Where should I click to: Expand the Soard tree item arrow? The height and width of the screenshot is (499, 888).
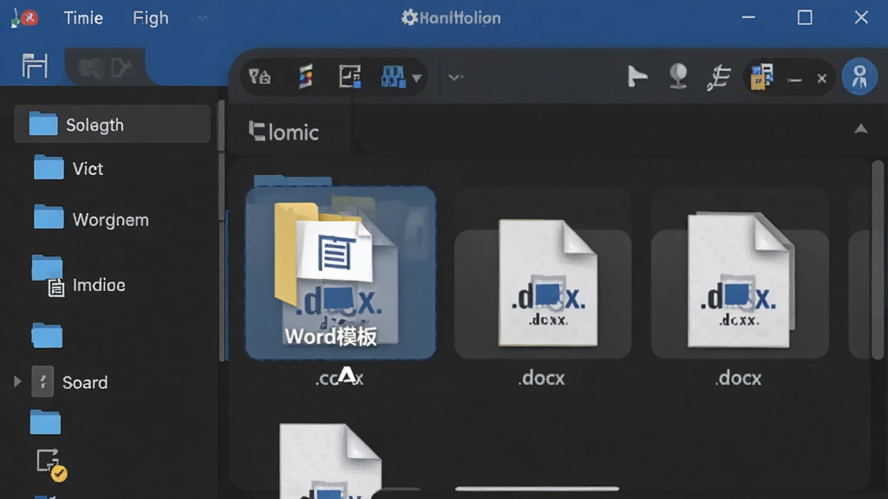(17, 382)
